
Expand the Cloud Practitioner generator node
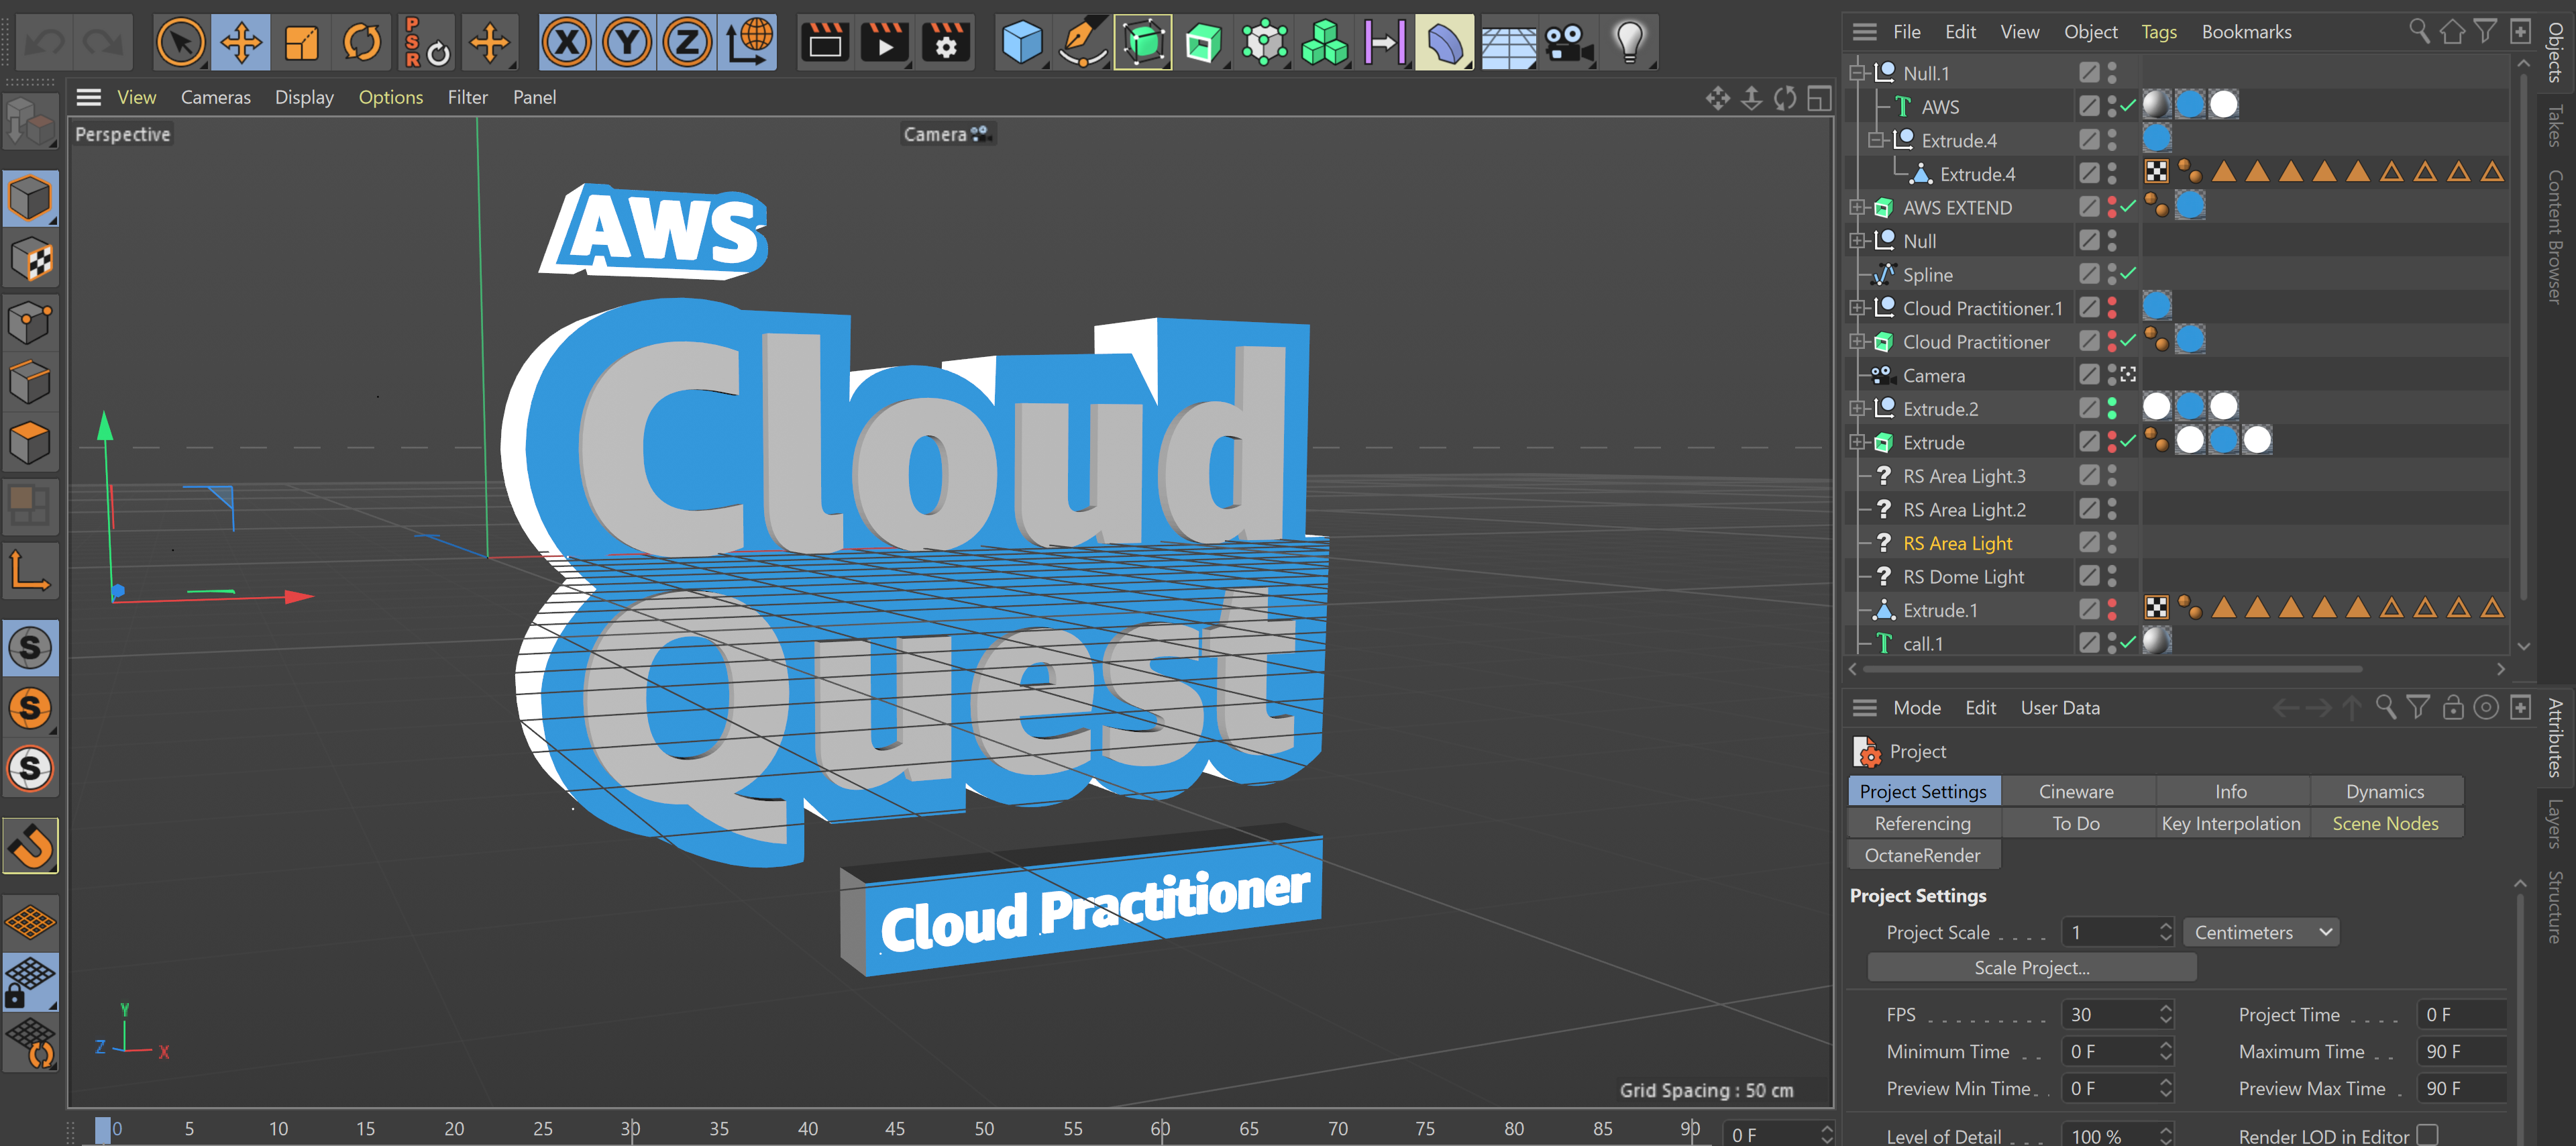tap(1858, 342)
